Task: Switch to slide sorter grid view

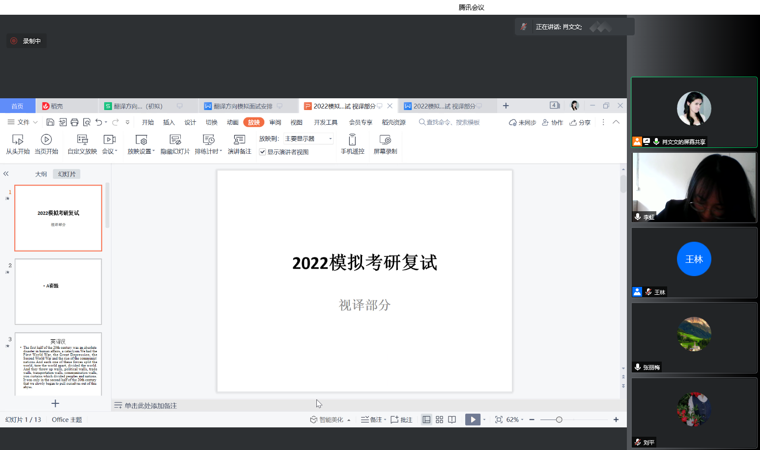Action: (x=439, y=420)
